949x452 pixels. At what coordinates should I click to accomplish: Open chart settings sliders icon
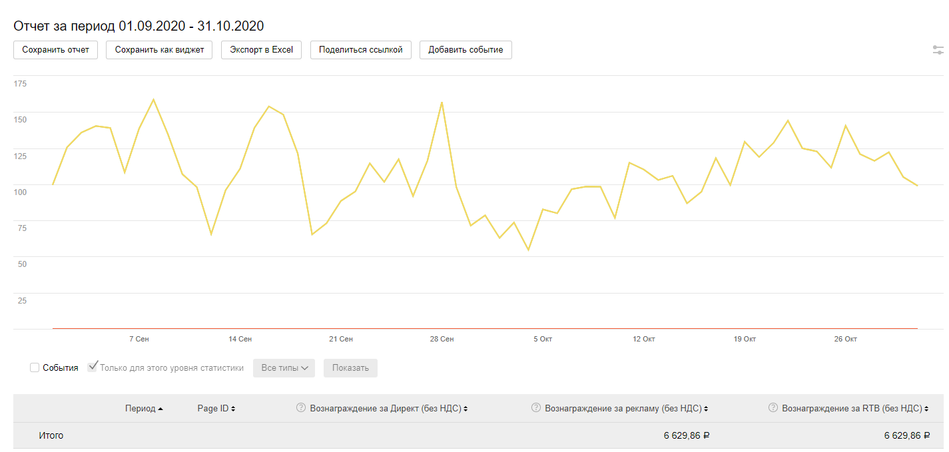click(938, 50)
